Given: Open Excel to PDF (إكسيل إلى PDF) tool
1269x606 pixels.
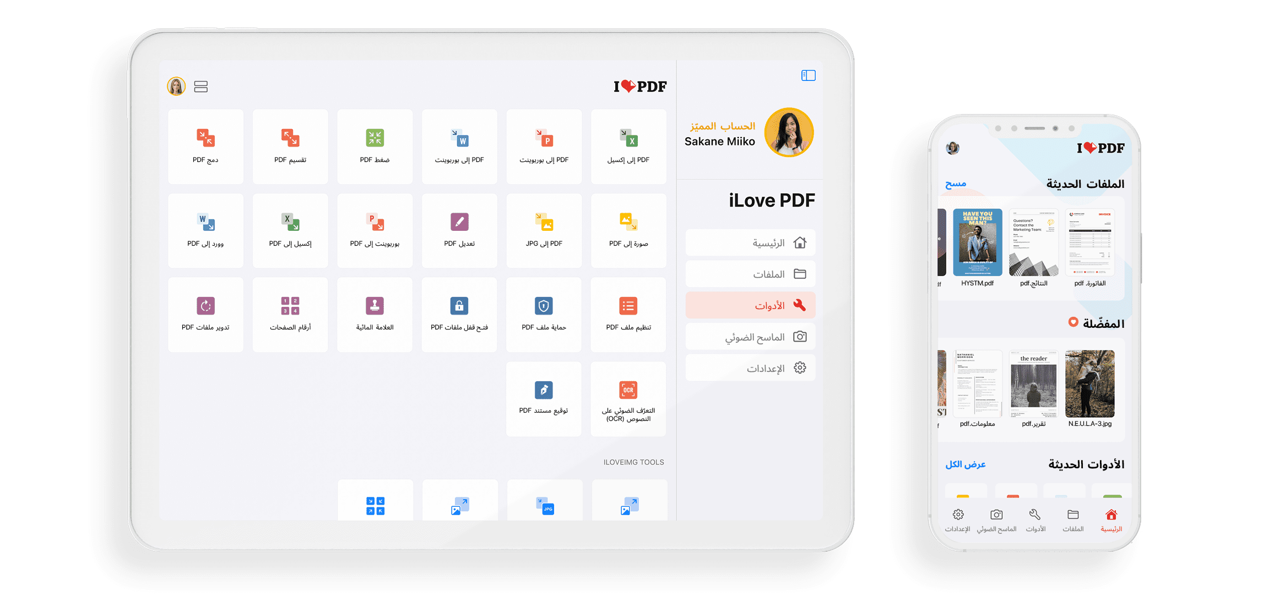Looking at the screenshot, I should (290, 231).
